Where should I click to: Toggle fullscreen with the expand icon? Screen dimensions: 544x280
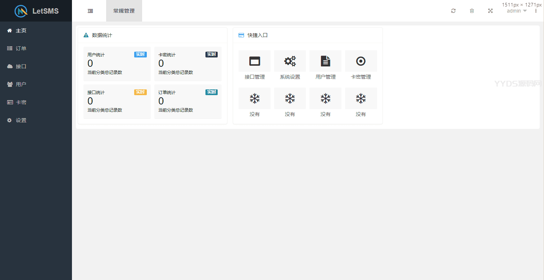point(490,11)
